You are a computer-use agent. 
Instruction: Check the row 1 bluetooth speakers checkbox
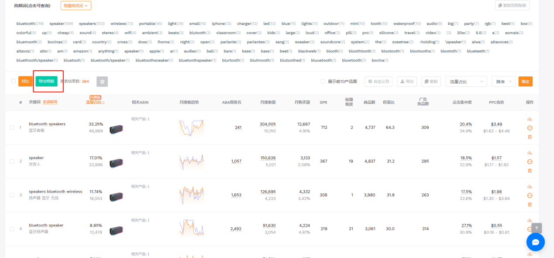point(12,127)
